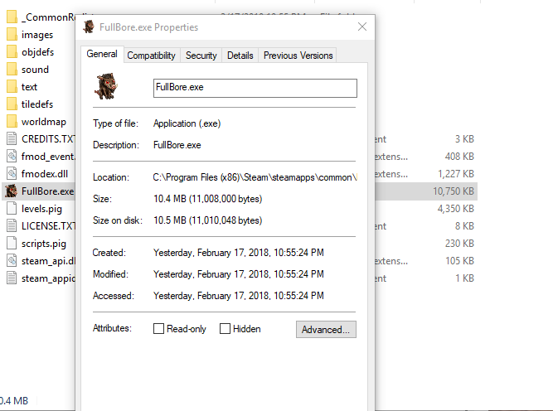553x411 pixels.
Task: Select the images folder name
Action: pyautogui.click(x=37, y=35)
